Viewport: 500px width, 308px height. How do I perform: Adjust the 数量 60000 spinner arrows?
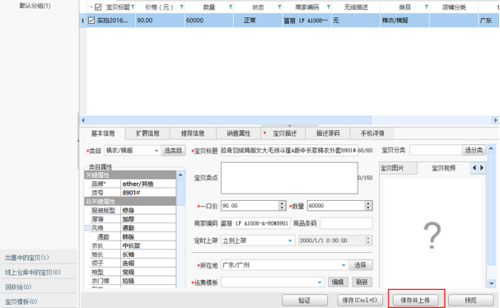[368, 206]
